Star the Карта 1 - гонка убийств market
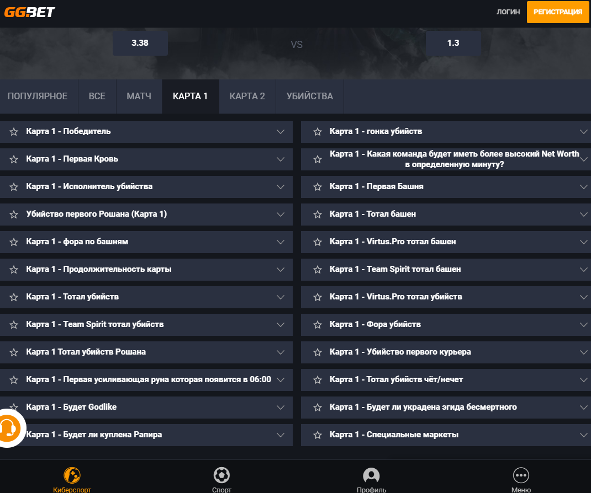 (x=318, y=132)
